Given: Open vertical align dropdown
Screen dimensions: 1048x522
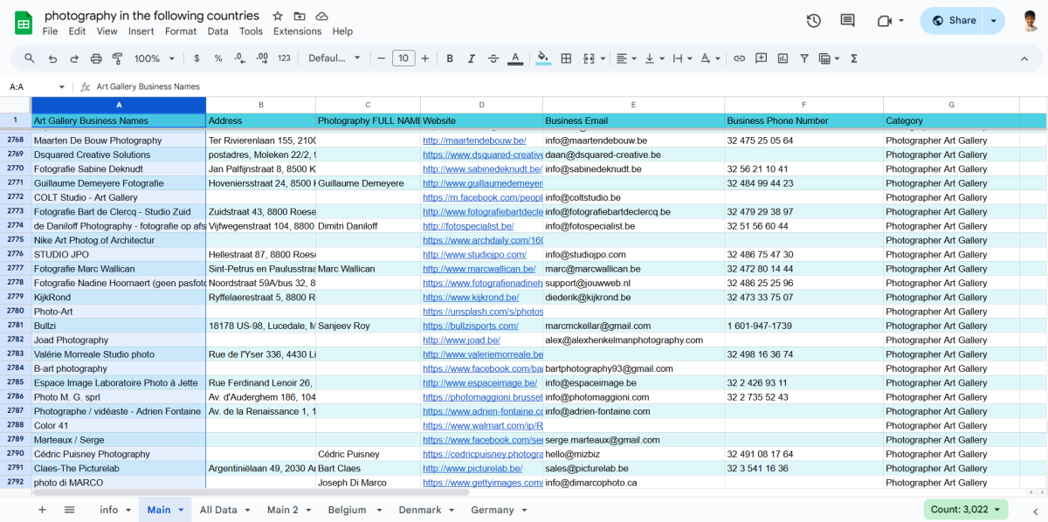Looking at the screenshot, I should 653,58.
